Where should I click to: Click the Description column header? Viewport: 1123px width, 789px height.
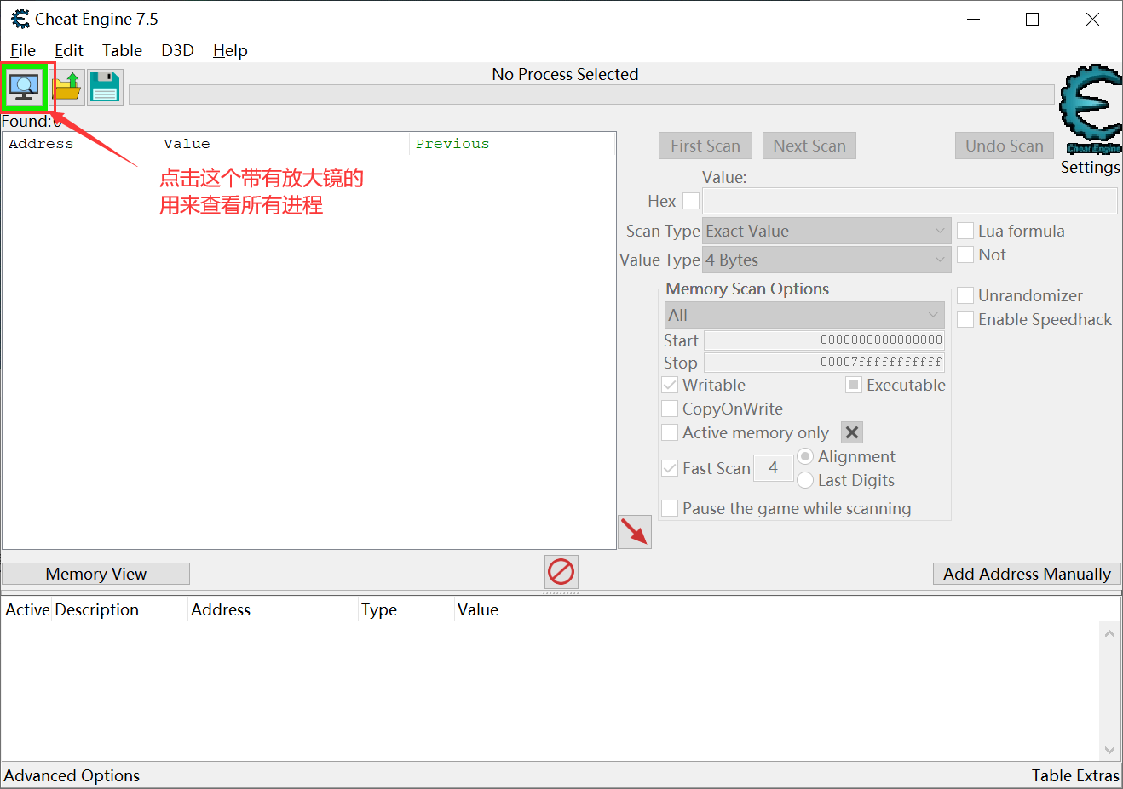pyautogui.click(x=120, y=609)
